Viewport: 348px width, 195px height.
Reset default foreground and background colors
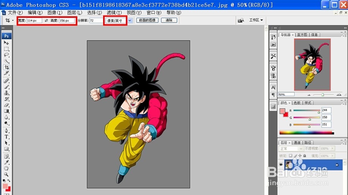(x=4, y=181)
